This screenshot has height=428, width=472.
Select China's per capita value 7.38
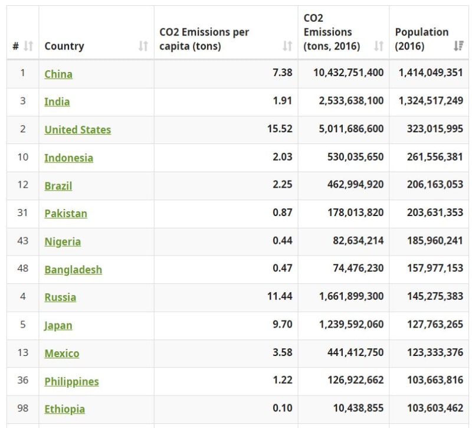[x=283, y=73]
